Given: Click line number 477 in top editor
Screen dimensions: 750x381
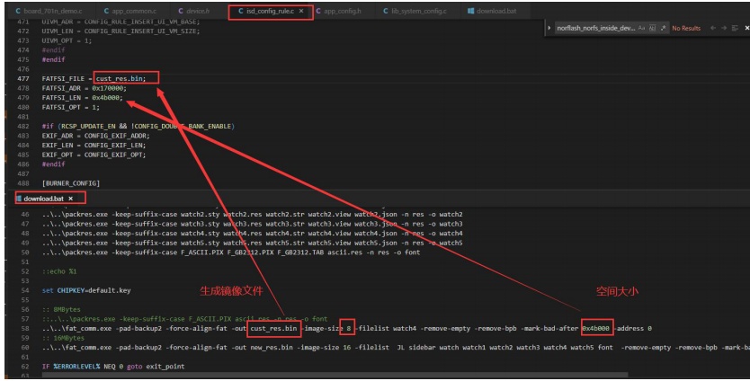Looking at the screenshot, I should point(23,78).
